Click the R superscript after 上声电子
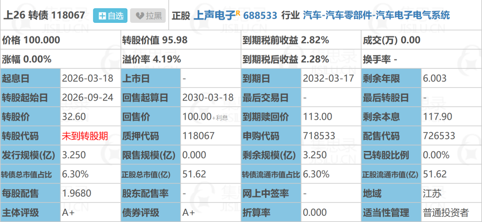Image resolution: width=482 pixels, height=222 pixels. [237, 13]
